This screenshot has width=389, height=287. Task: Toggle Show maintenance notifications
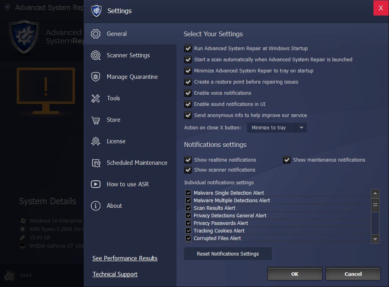pyautogui.click(x=287, y=160)
